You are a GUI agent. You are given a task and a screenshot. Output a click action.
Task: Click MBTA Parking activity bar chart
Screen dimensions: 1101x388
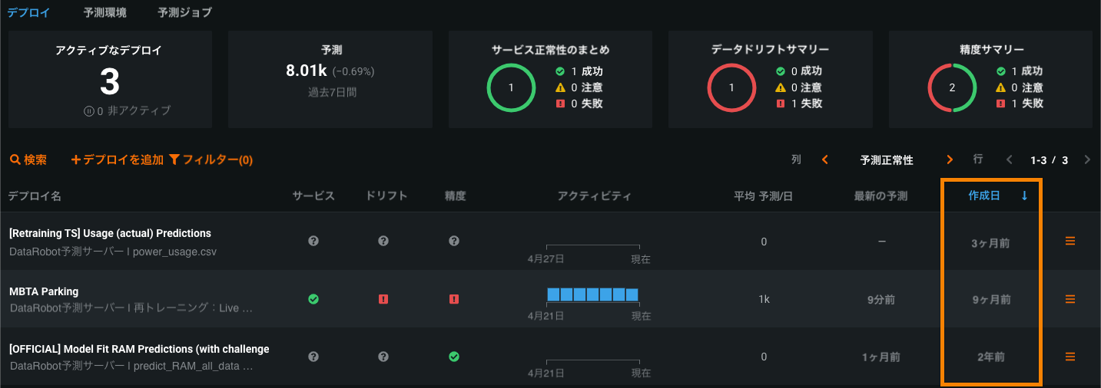(592, 294)
